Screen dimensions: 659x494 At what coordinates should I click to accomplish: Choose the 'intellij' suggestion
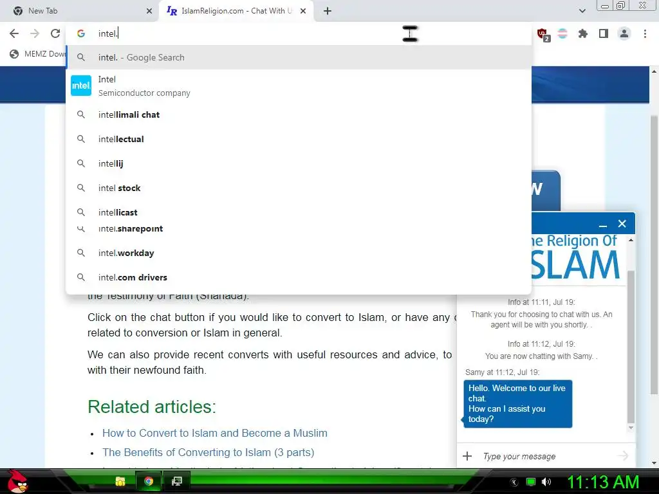click(x=299, y=163)
